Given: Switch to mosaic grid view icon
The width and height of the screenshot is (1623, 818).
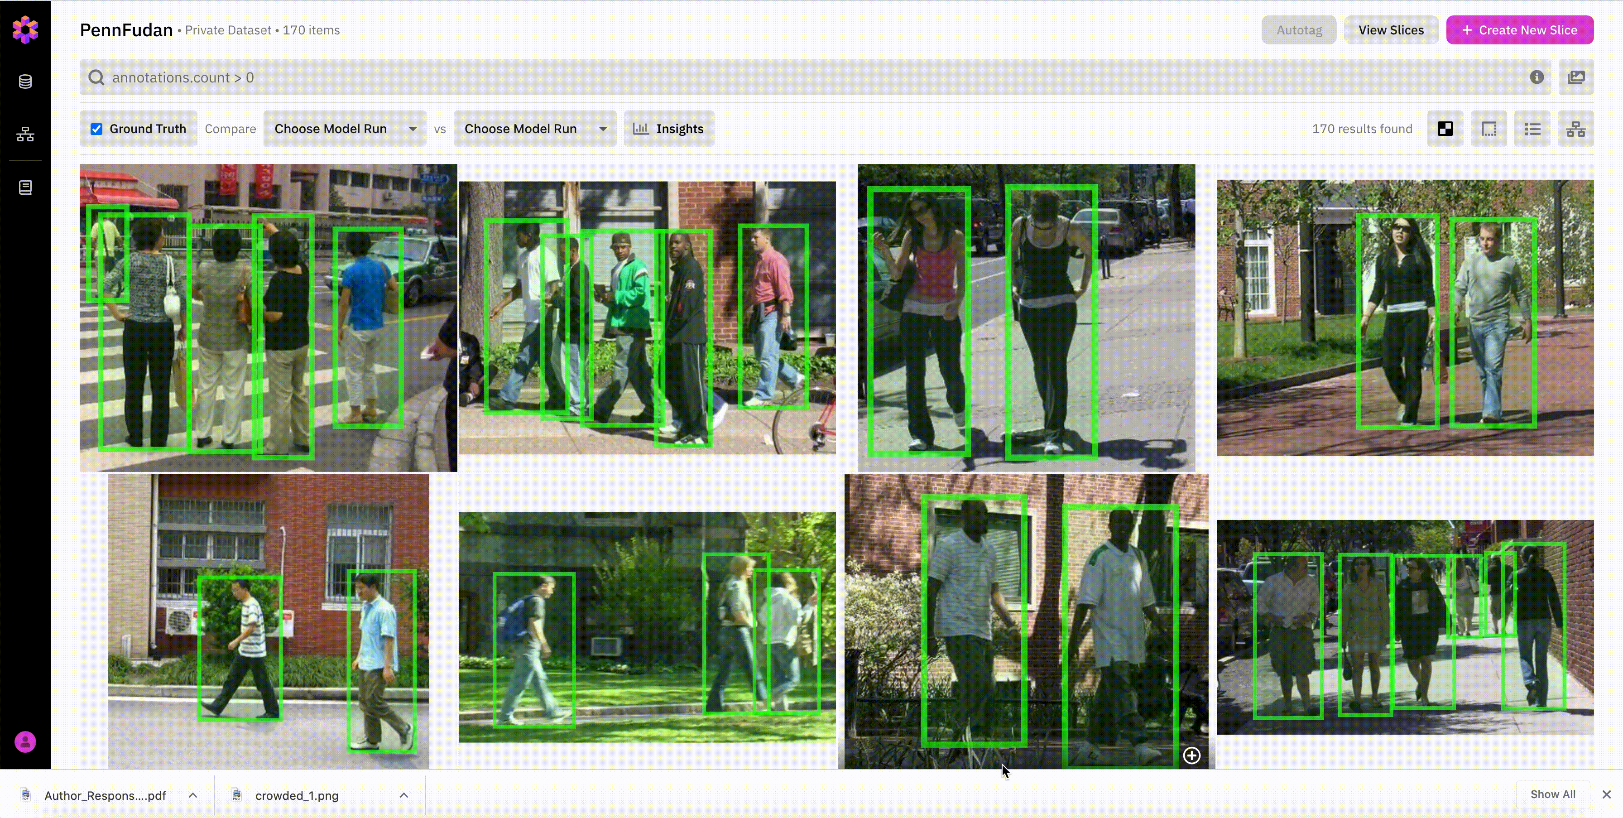Looking at the screenshot, I should tap(1445, 129).
